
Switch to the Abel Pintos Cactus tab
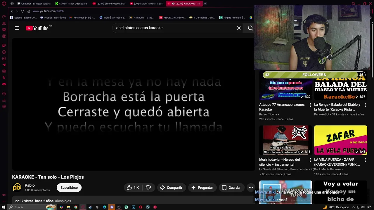[147, 3]
